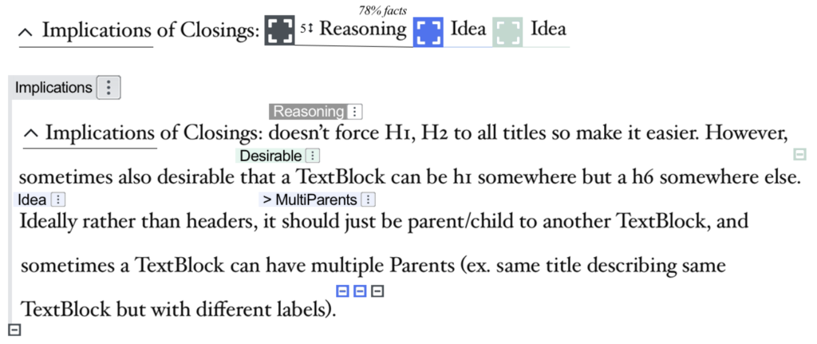The width and height of the screenshot is (817, 344).
Task: Collapse the Implications block with bottom-left minus
Action: tap(15, 330)
